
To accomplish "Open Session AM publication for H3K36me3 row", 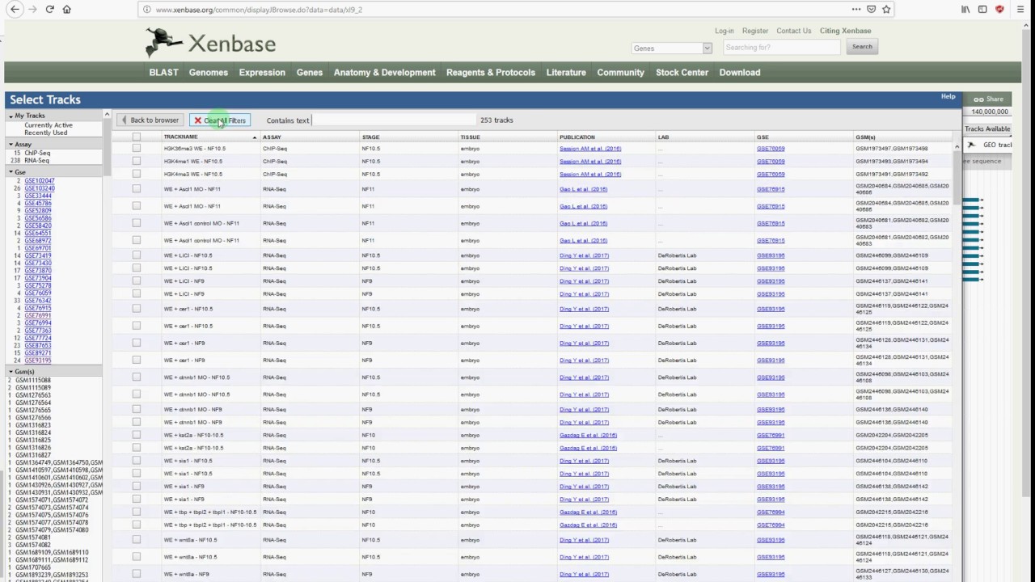I will pos(590,149).
